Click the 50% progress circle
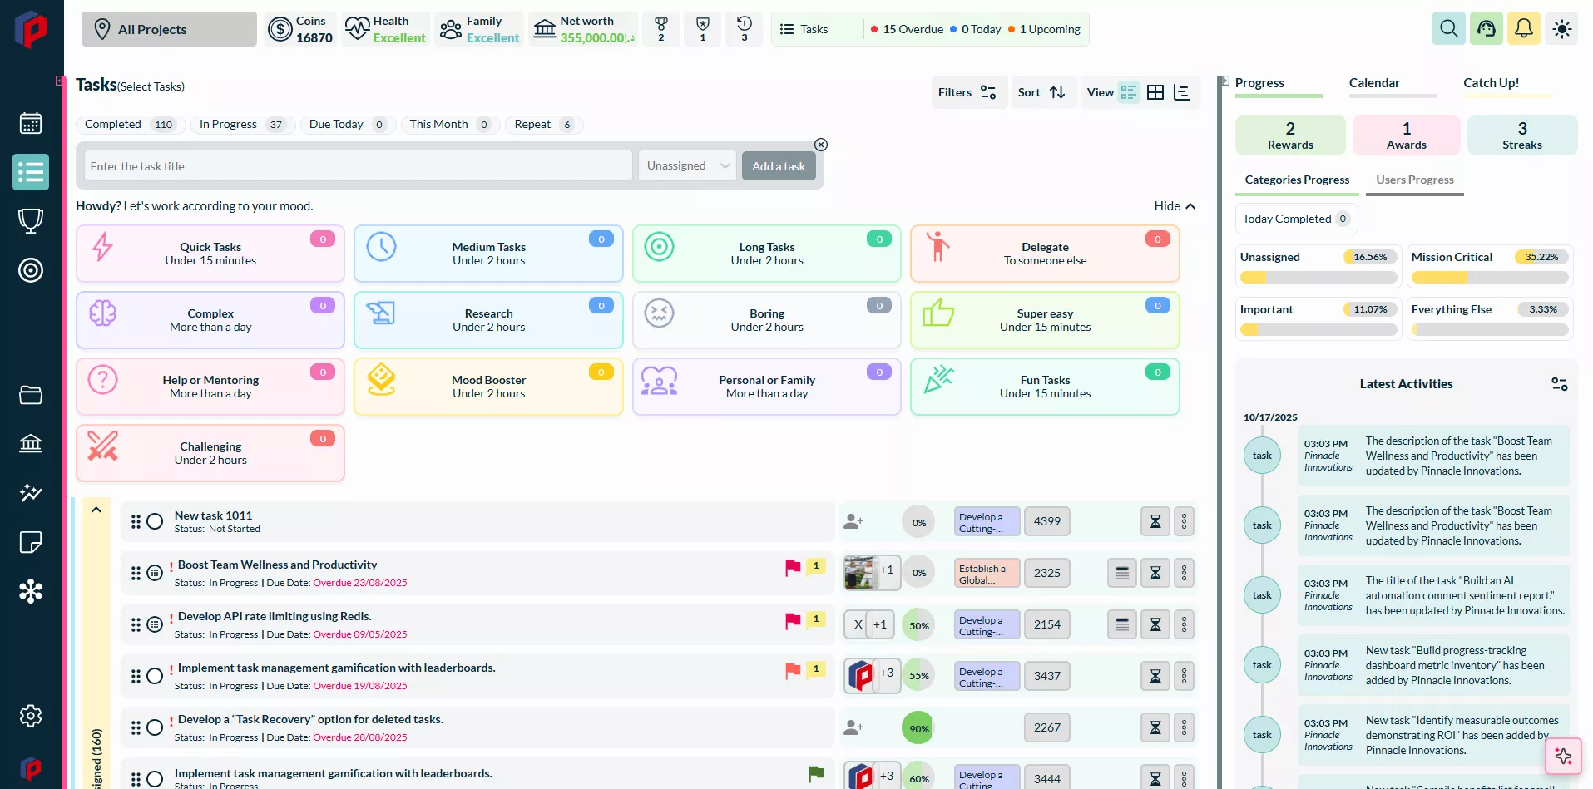 tap(918, 625)
